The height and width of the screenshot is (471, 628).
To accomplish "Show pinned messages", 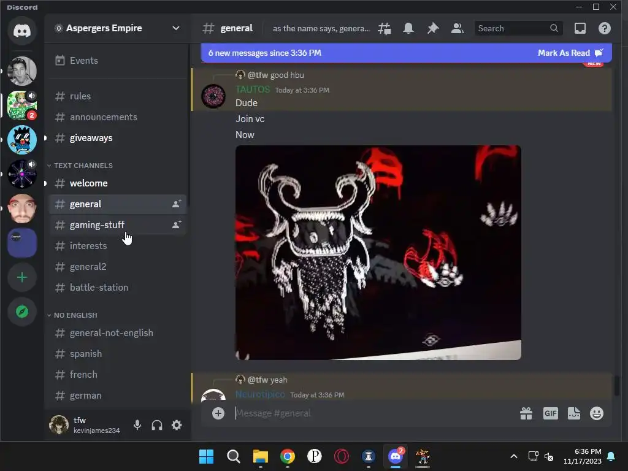I will pos(432,28).
